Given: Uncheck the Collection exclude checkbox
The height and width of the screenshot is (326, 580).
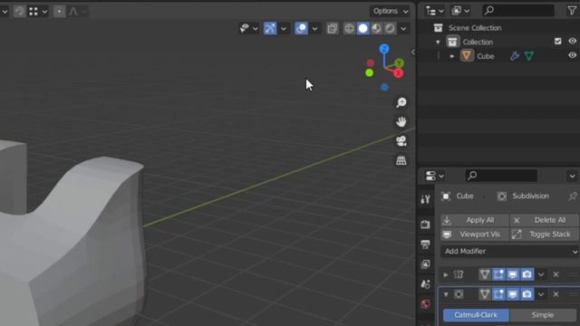Looking at the screenshot, I should pos(558,42).
